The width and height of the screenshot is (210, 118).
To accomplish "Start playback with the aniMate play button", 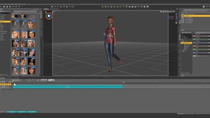I will [x=17, y=80].
